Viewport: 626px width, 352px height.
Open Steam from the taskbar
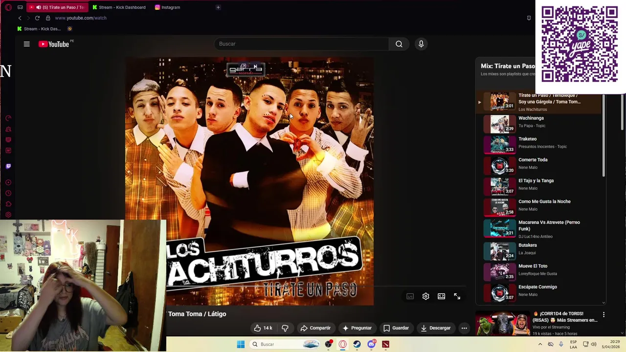pyautogui.click(x=357, y=344)
